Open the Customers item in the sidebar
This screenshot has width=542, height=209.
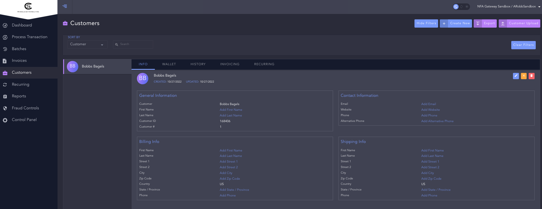tap(29, 73)
